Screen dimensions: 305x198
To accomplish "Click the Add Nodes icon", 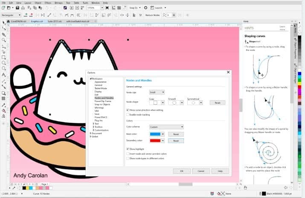I will coord(26,15).
